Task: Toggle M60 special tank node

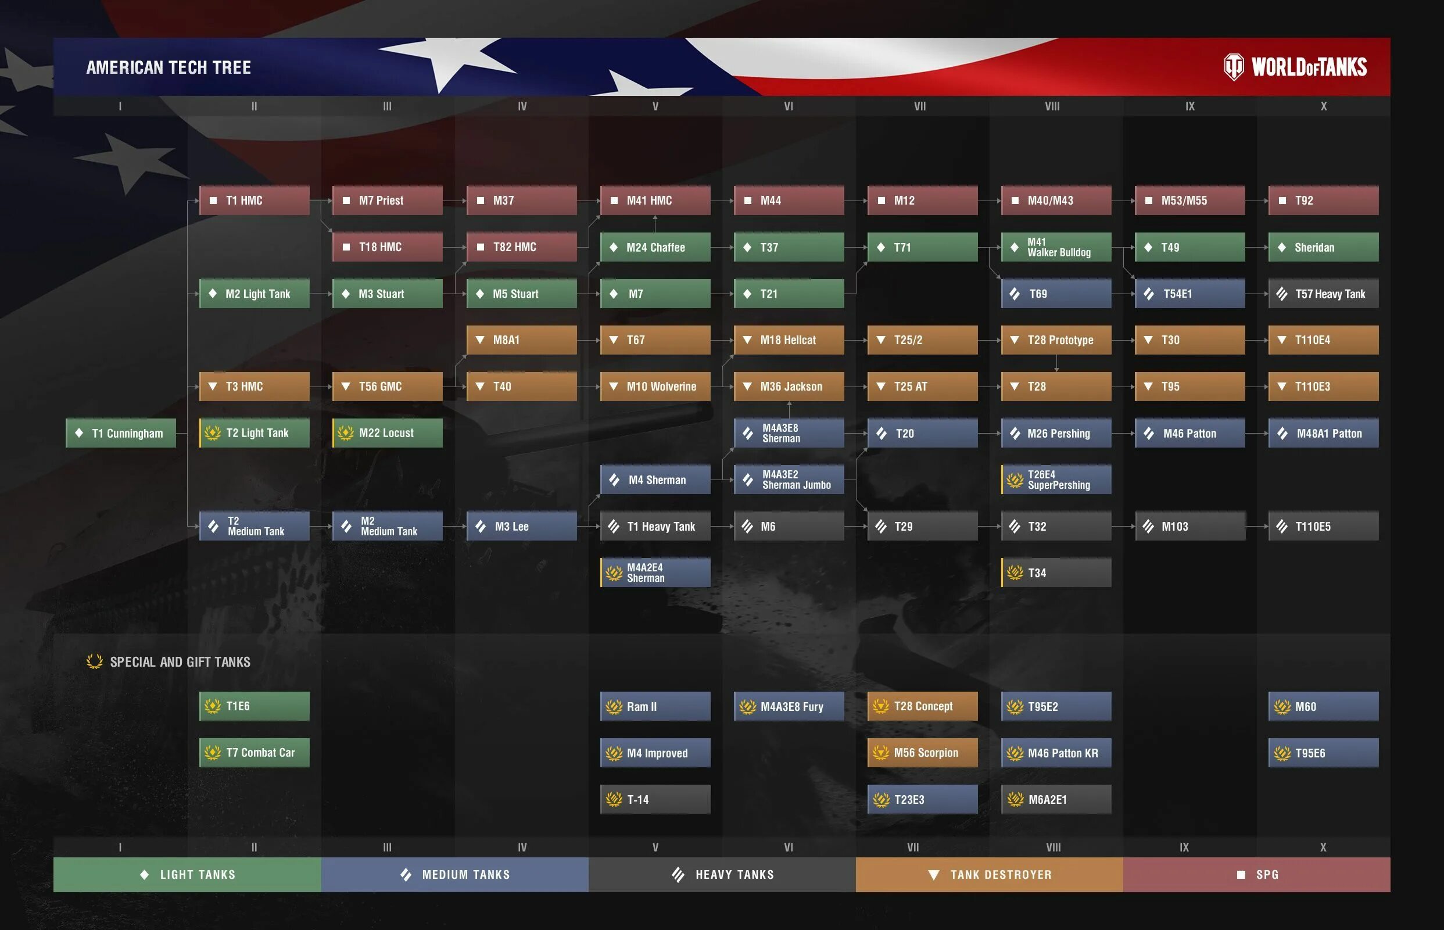Action: [x=1321, y=706]
